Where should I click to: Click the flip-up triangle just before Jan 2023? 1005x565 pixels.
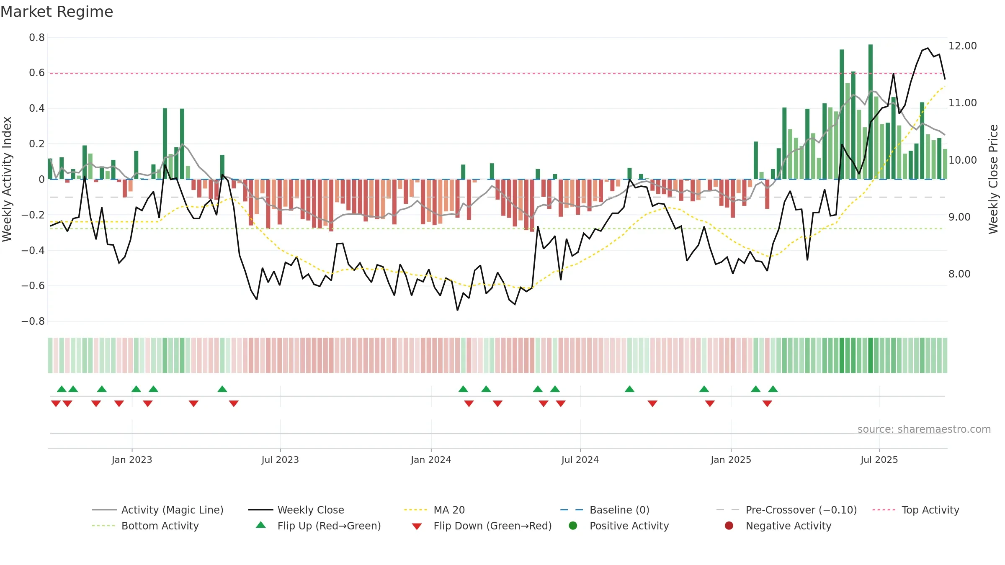pyautogui.click(x=102, y=389)
